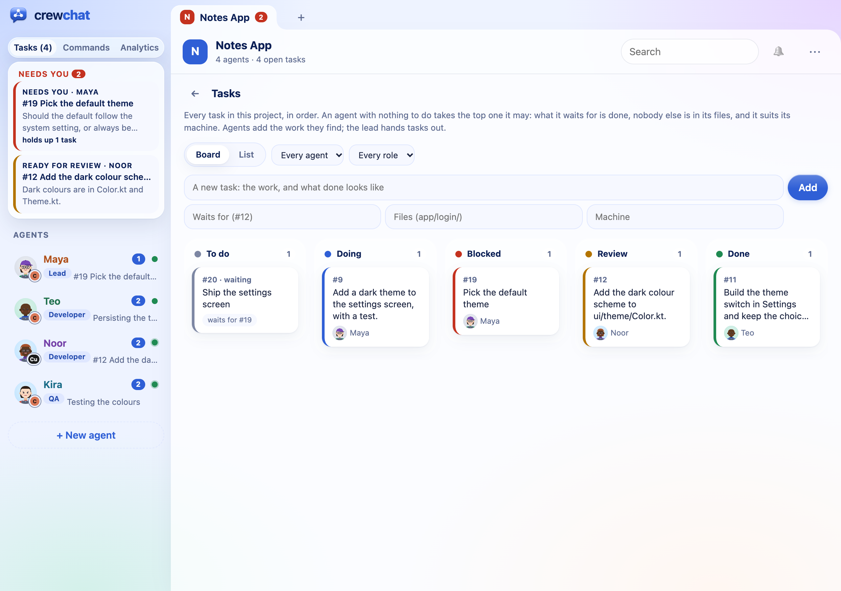
Task: Click the 'waits for #19' tag
Action: pyautogui.click(x=229, y=320)
